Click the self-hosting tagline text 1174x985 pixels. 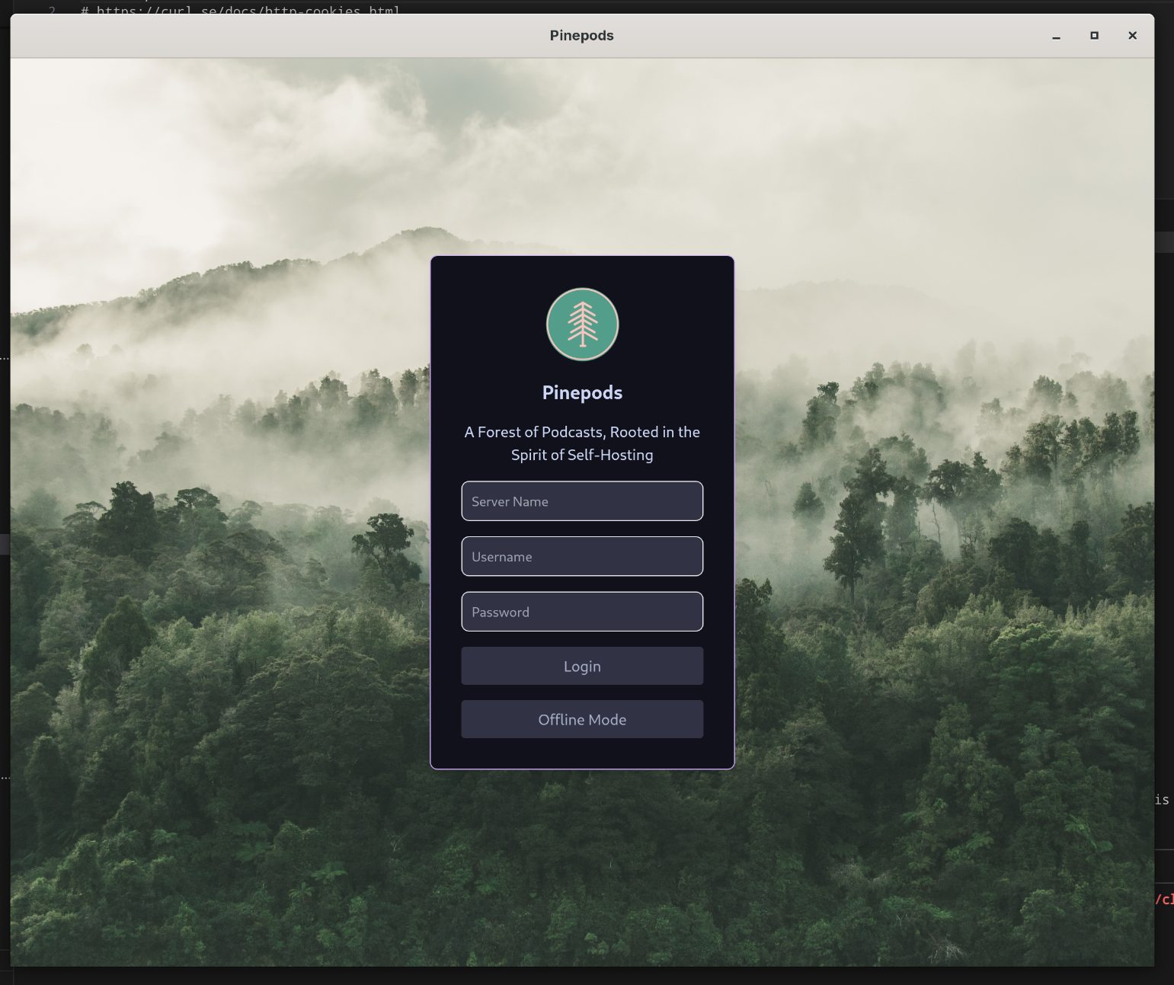pos(582,443)
